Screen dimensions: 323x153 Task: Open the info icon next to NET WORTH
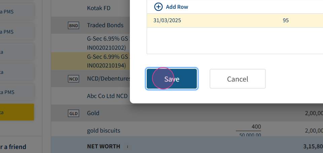coord(128,147)
